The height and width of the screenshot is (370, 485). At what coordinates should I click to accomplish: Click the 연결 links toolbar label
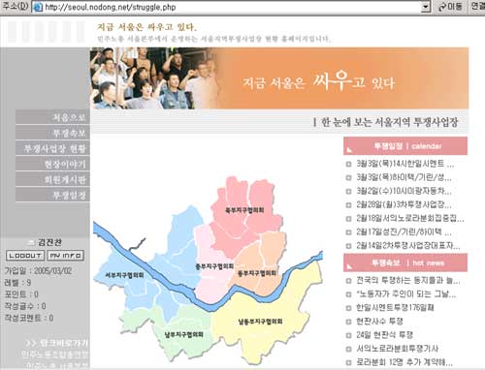tap(478, 6)
